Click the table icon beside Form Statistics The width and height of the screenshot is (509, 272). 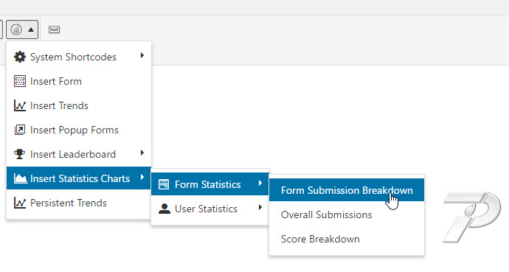164,184
